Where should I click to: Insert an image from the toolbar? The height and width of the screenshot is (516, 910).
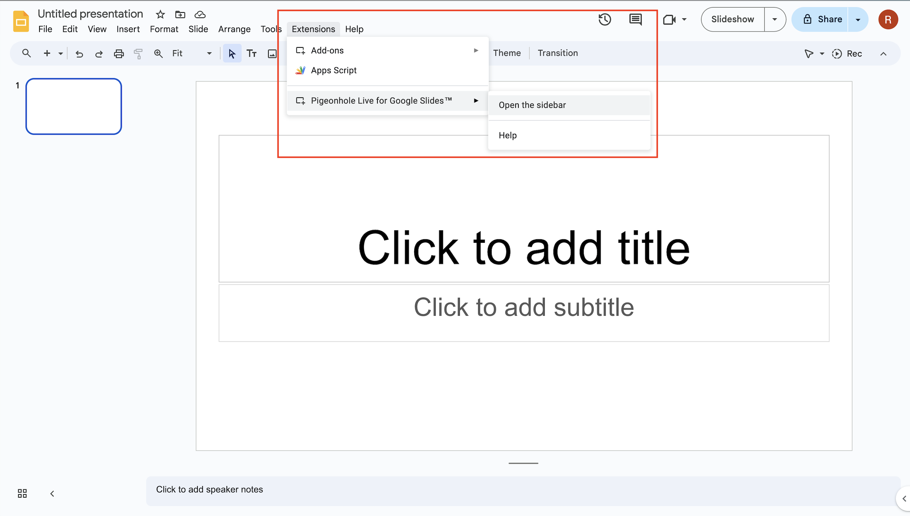(x=272, y=54)
